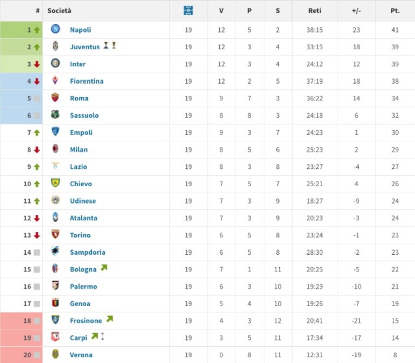The width and height of the screenshot is (415, 363).
Task: Click the Juventus club crest icon
Action: tap(55, 46)
